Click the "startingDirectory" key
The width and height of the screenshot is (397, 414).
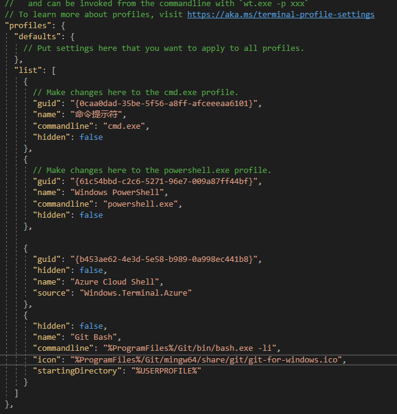(77, 370)
